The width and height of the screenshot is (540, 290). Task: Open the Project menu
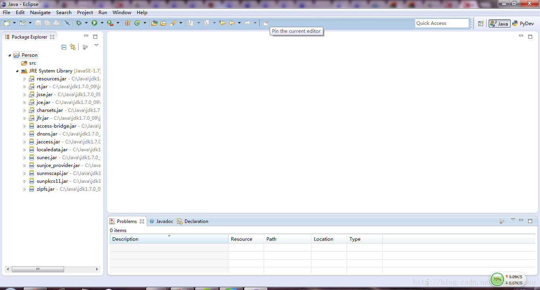click(85, 13)
